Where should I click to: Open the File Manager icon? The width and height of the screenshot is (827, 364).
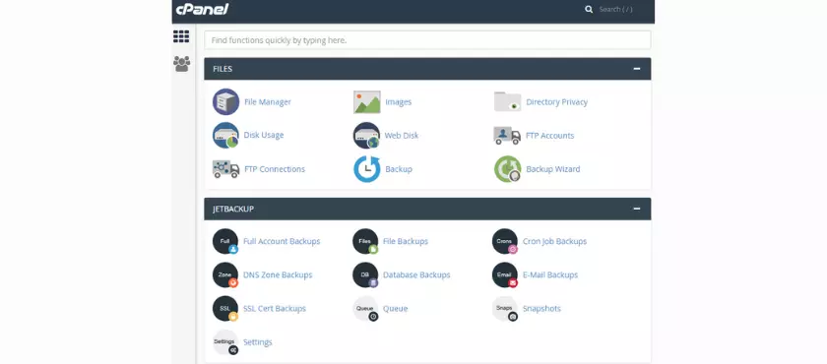click(x=225, y=101)
